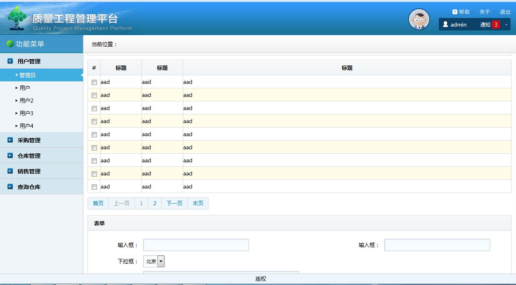Click the admin user silhouette icon
516x285 pixels.
(445, 25)
